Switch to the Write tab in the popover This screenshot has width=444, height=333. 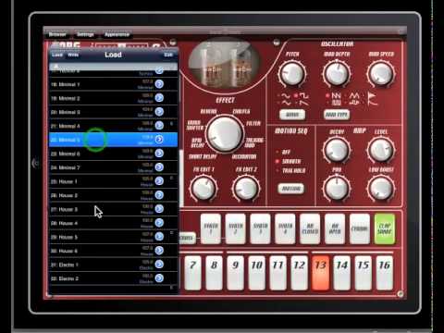point(73,55)
